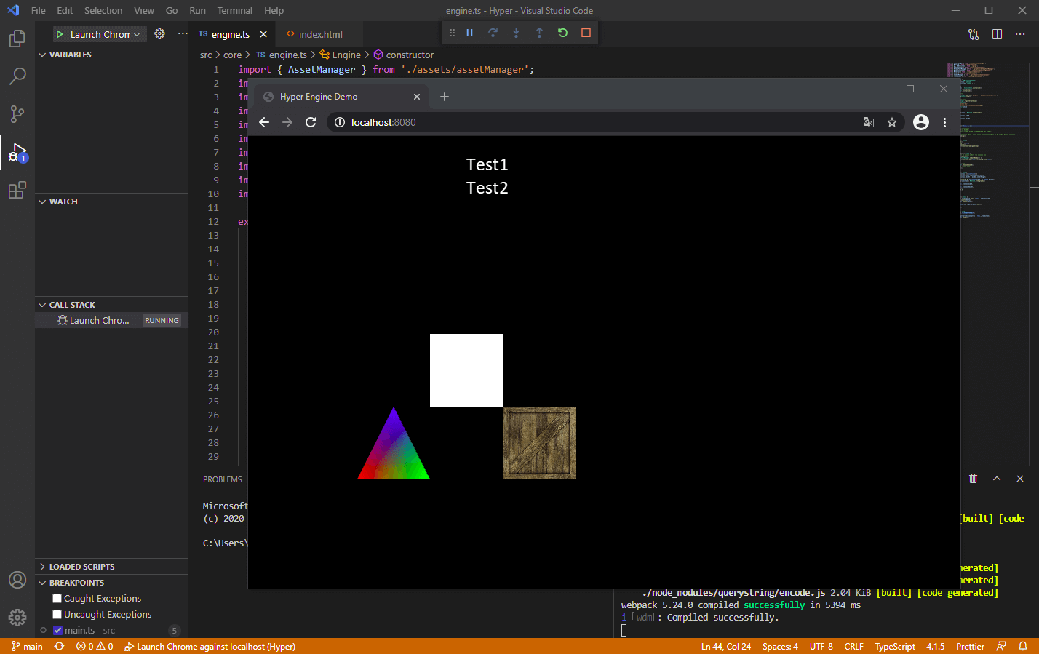The width and height of the screenshot is (1039, 654).
Task: Switch to the index.html tab
Action: [x=320, y=34]
